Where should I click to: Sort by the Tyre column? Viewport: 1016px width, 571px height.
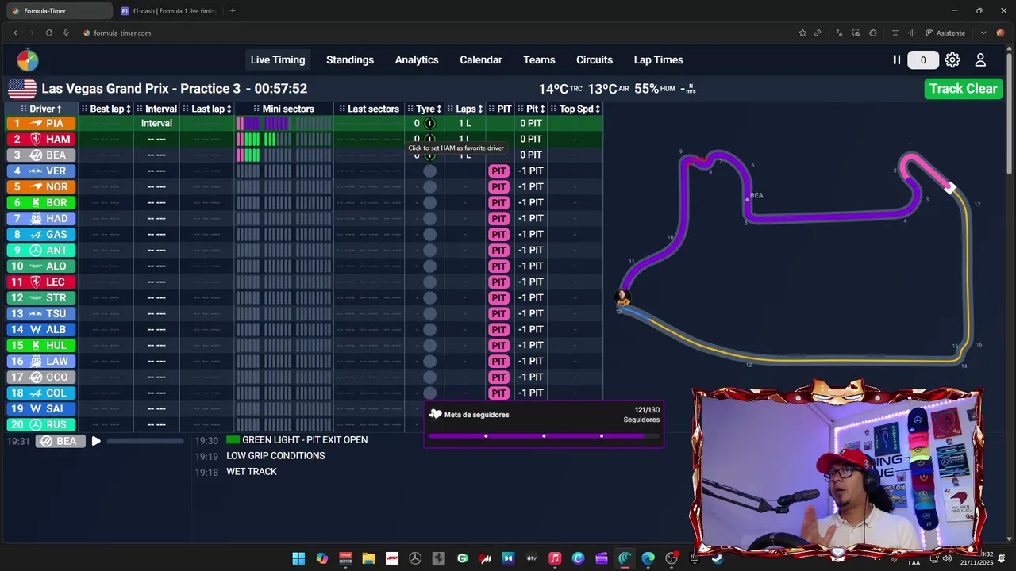coord(425,109)
